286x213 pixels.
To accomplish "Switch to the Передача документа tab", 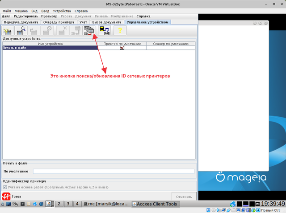I will tap(21, 22).
